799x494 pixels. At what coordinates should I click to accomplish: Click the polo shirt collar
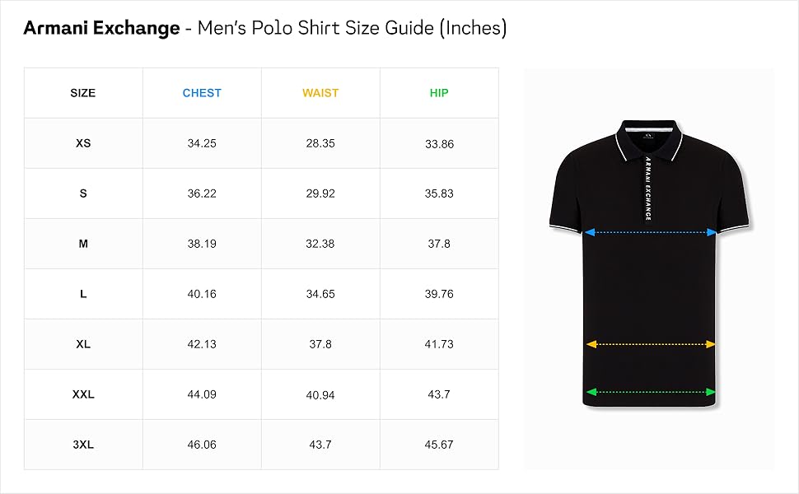[649, 138]
